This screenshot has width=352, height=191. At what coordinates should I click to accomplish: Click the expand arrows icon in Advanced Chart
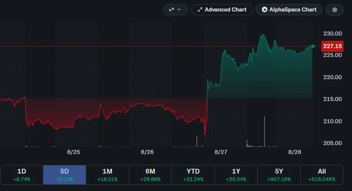click(x=200, y=10)
